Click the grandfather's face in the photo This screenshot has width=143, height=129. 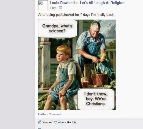95,32
